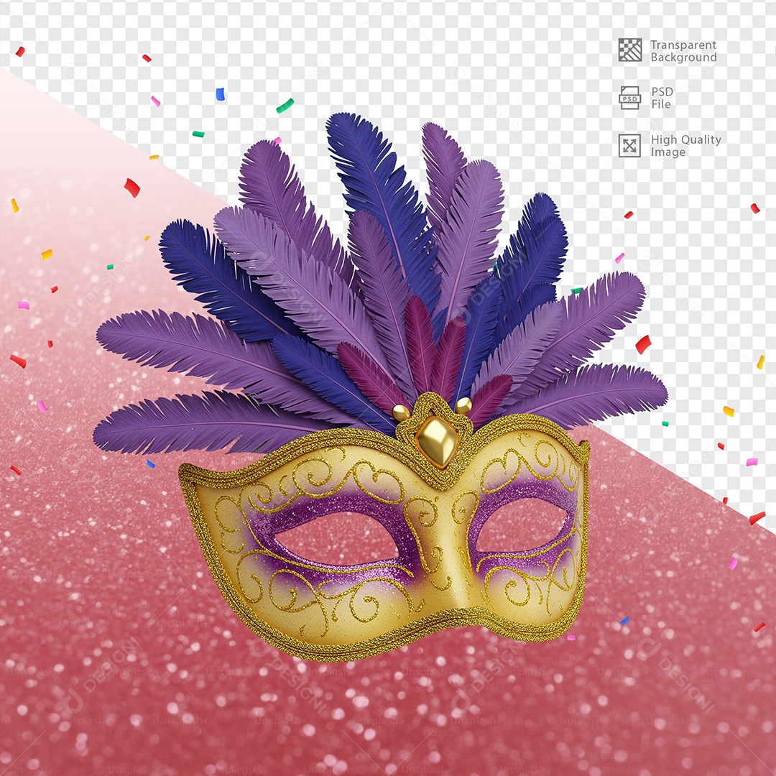Click the small gold bead right of gem
The image size is (776, 776).
click(463, 406)
